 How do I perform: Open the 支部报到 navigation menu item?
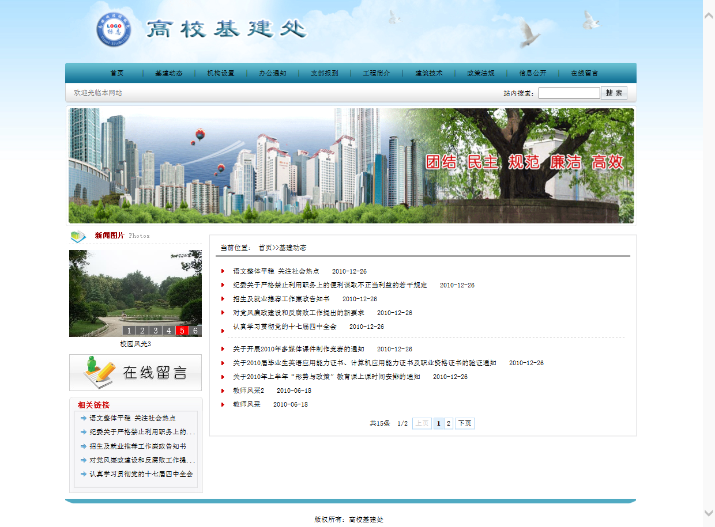click(325, 73)
